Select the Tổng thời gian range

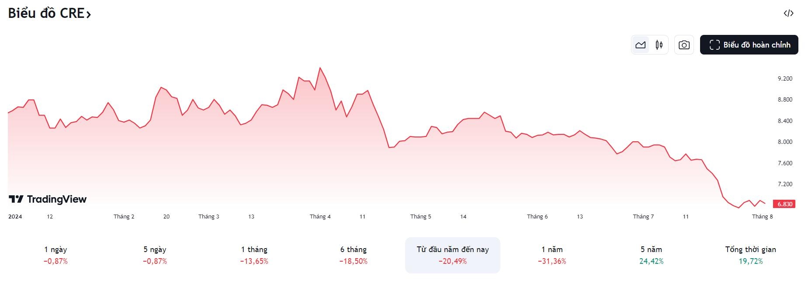point(750,255)
